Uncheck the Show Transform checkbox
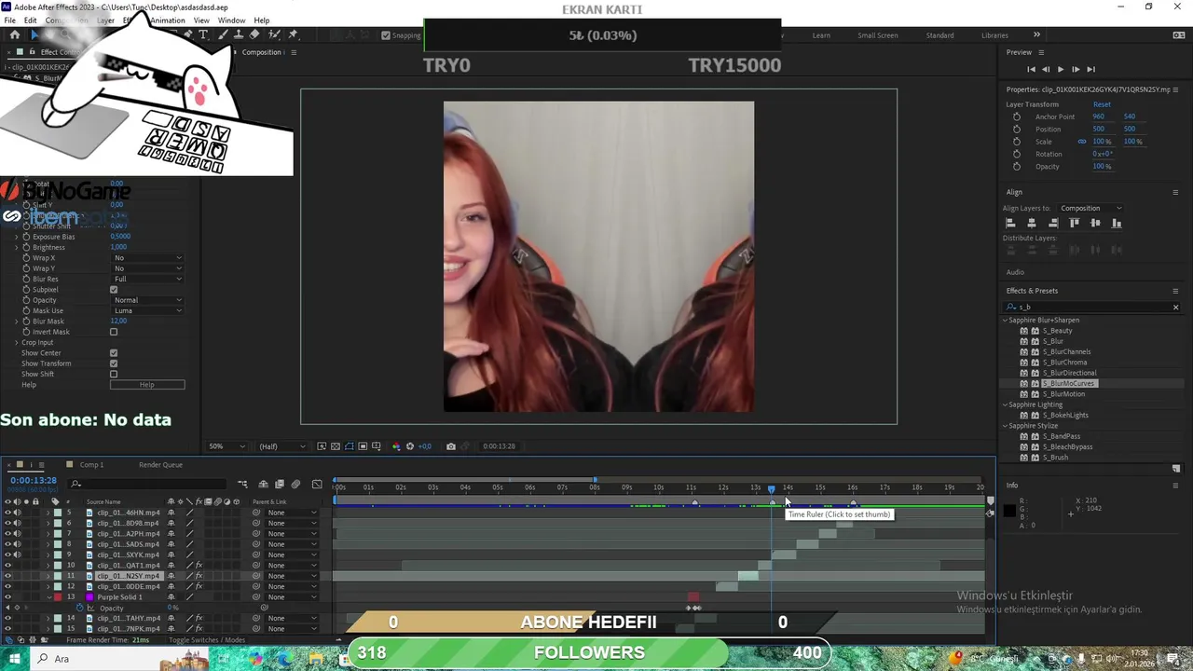 click(x=114, y=363)
